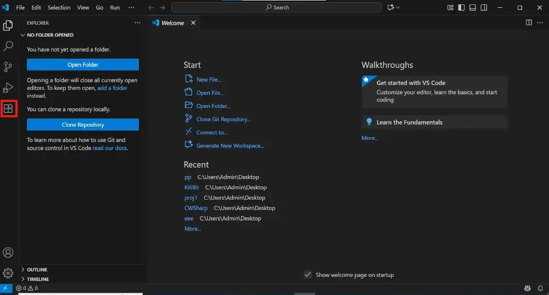The width and height of the screenshot is (549, 295).
Task: Toggle the Panel layout icon
Action: [x=473, y=8]
